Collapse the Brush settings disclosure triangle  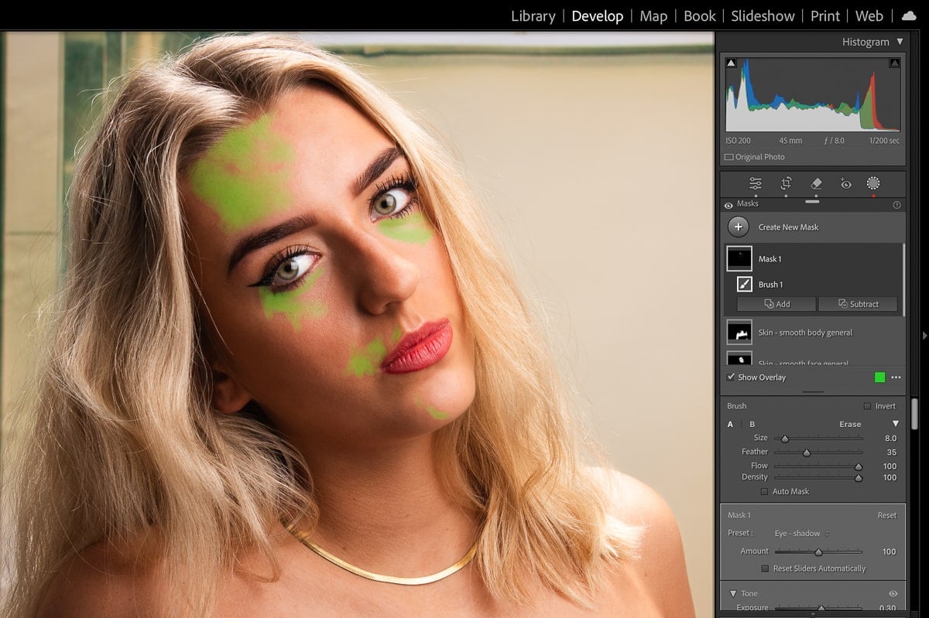pos(896,424)
